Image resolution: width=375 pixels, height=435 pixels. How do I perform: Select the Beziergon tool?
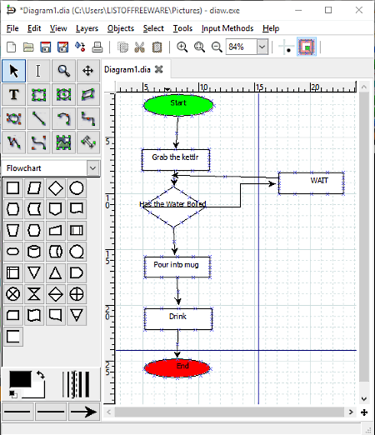(x=13, y=118)
